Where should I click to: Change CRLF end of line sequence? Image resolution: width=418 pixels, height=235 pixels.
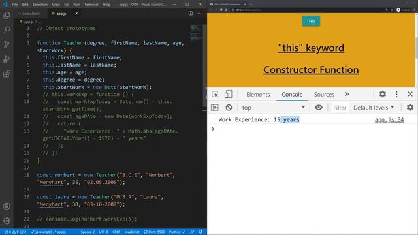click(x=116, y=232)
